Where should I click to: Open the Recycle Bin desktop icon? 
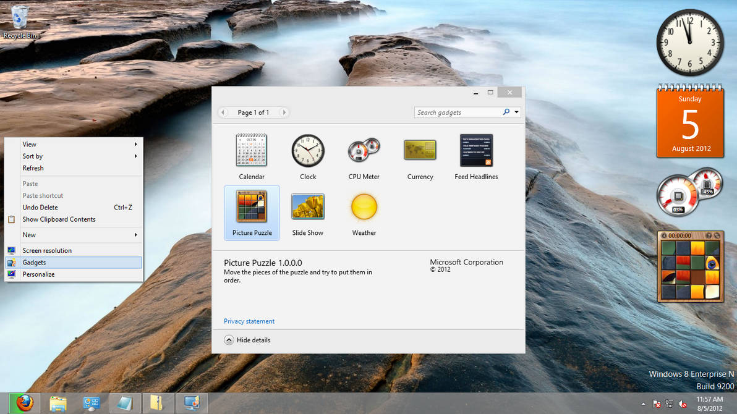coord(20,21)
